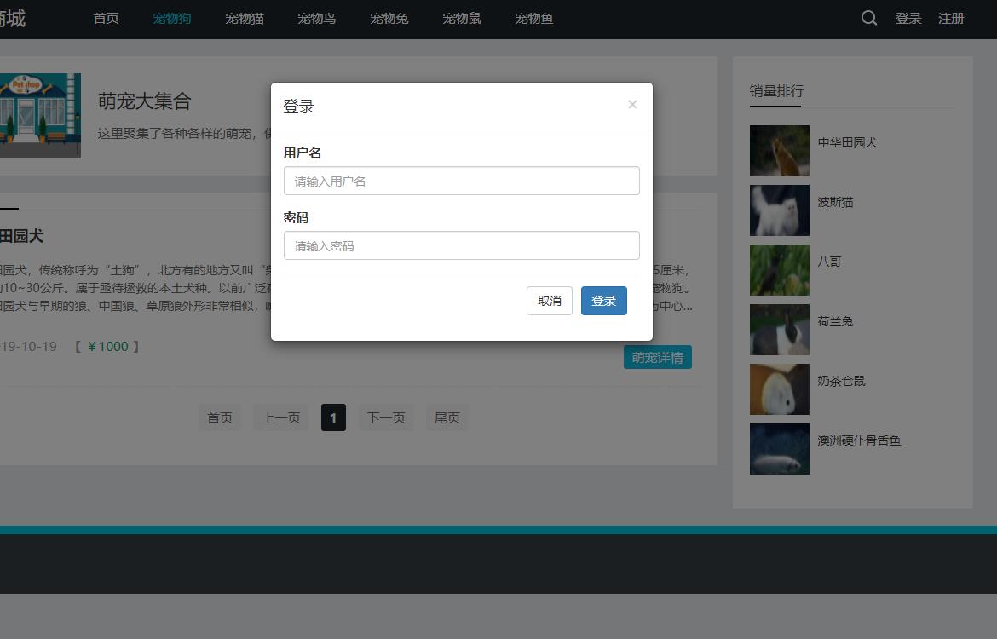
Task: Switch to the 宠物鸟 navigation tab
Action: [316, 18]
